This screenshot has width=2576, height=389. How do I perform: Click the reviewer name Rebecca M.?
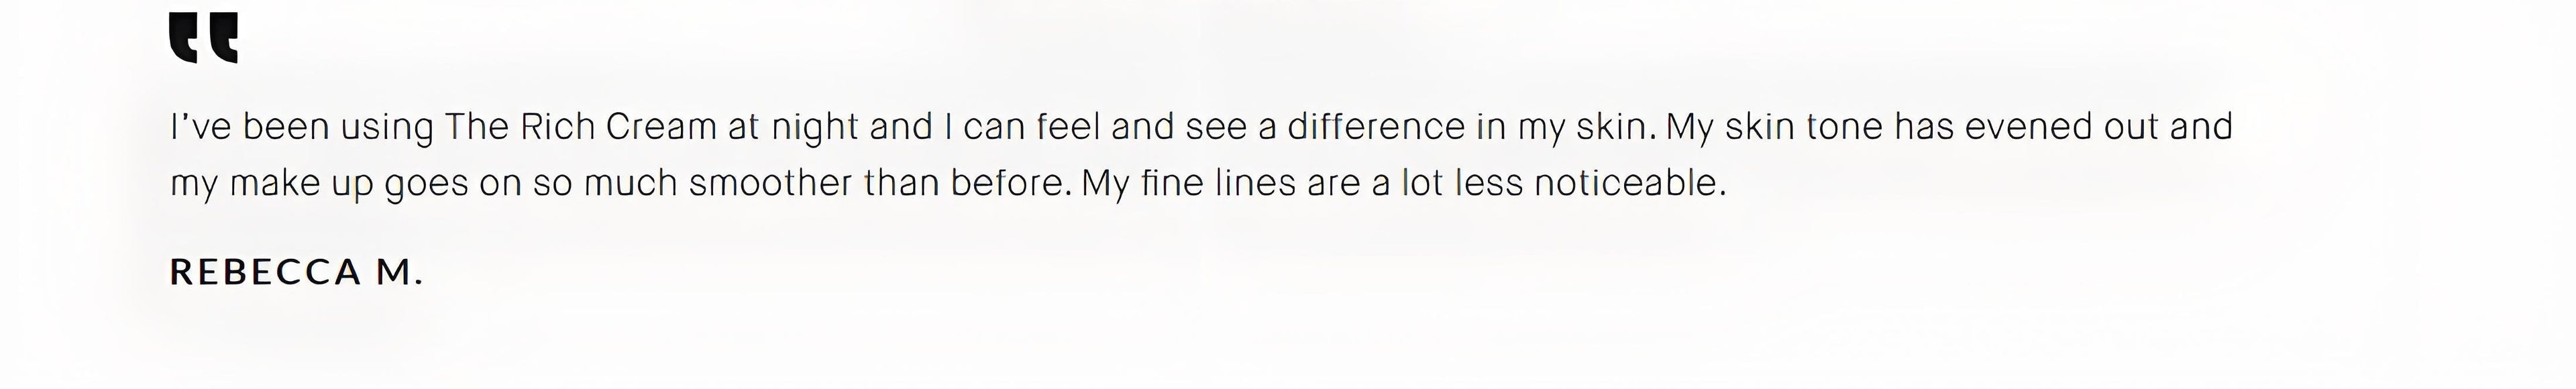tap(296, 272)
